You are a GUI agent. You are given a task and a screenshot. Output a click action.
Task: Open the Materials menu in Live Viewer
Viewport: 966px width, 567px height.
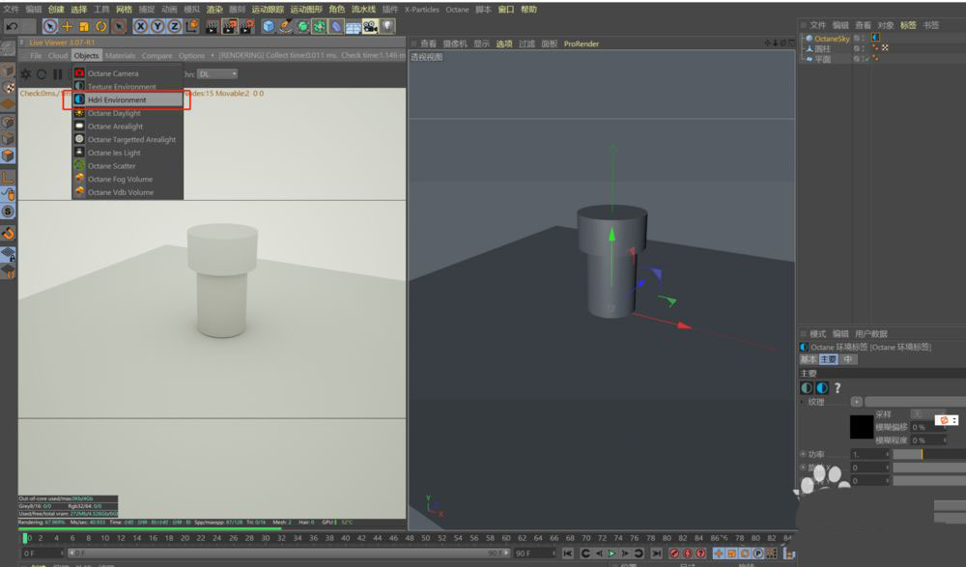tap(120, 56)
